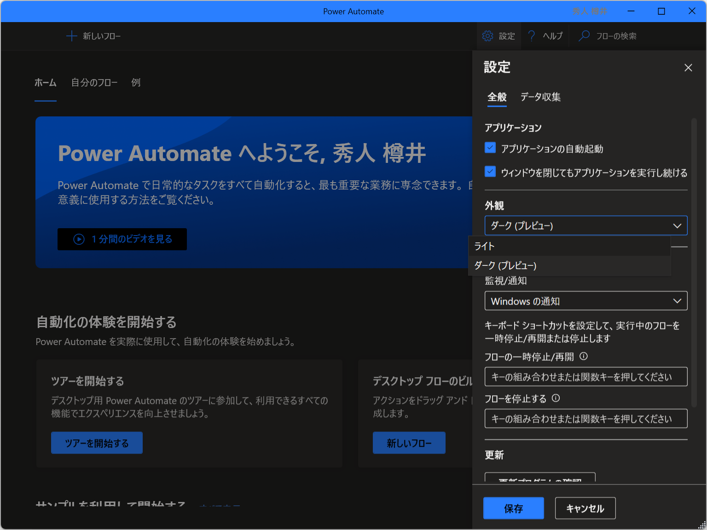Screen dimensions: 707x530
Task: Play the one-minute welcome video
Action: (x=122, y=239)
